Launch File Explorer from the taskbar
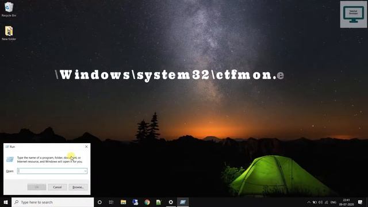The width and height of the screenshot is (368, 207). coord(123,202)
